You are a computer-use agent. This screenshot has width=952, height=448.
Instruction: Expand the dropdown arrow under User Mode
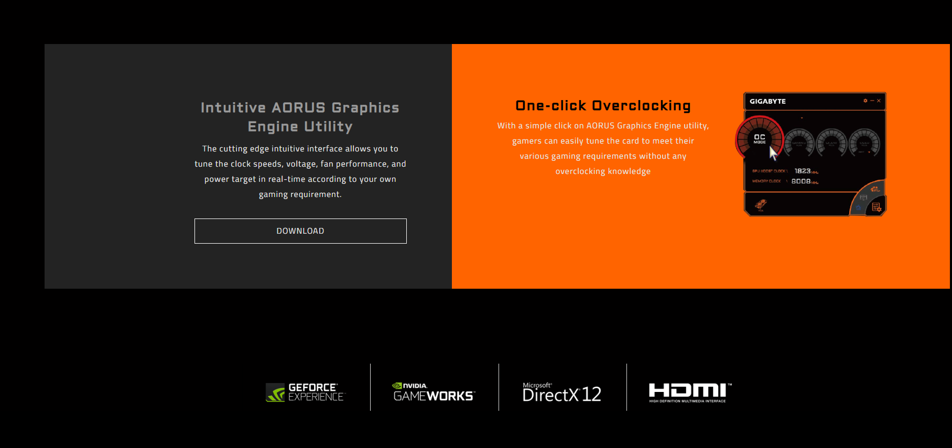869,152
